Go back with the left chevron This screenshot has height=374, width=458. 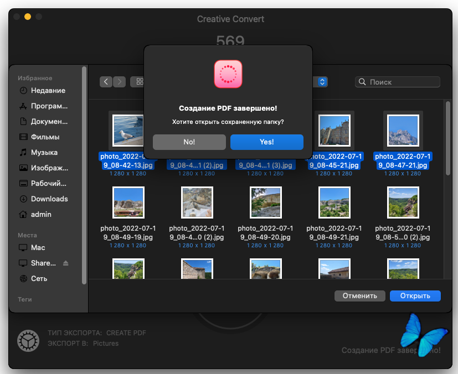pyautogui.click(x=106, y=82)
